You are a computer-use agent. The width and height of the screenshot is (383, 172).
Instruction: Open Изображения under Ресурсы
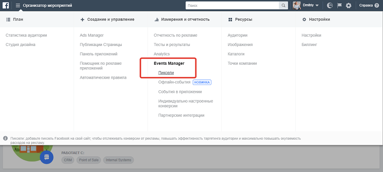click(240, 44)
